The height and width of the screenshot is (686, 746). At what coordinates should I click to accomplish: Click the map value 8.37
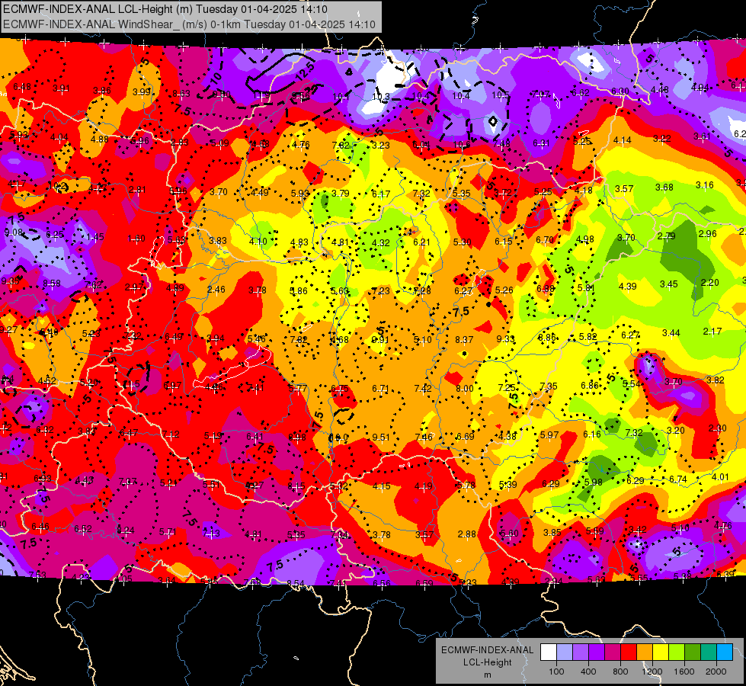tap(464, 340)
